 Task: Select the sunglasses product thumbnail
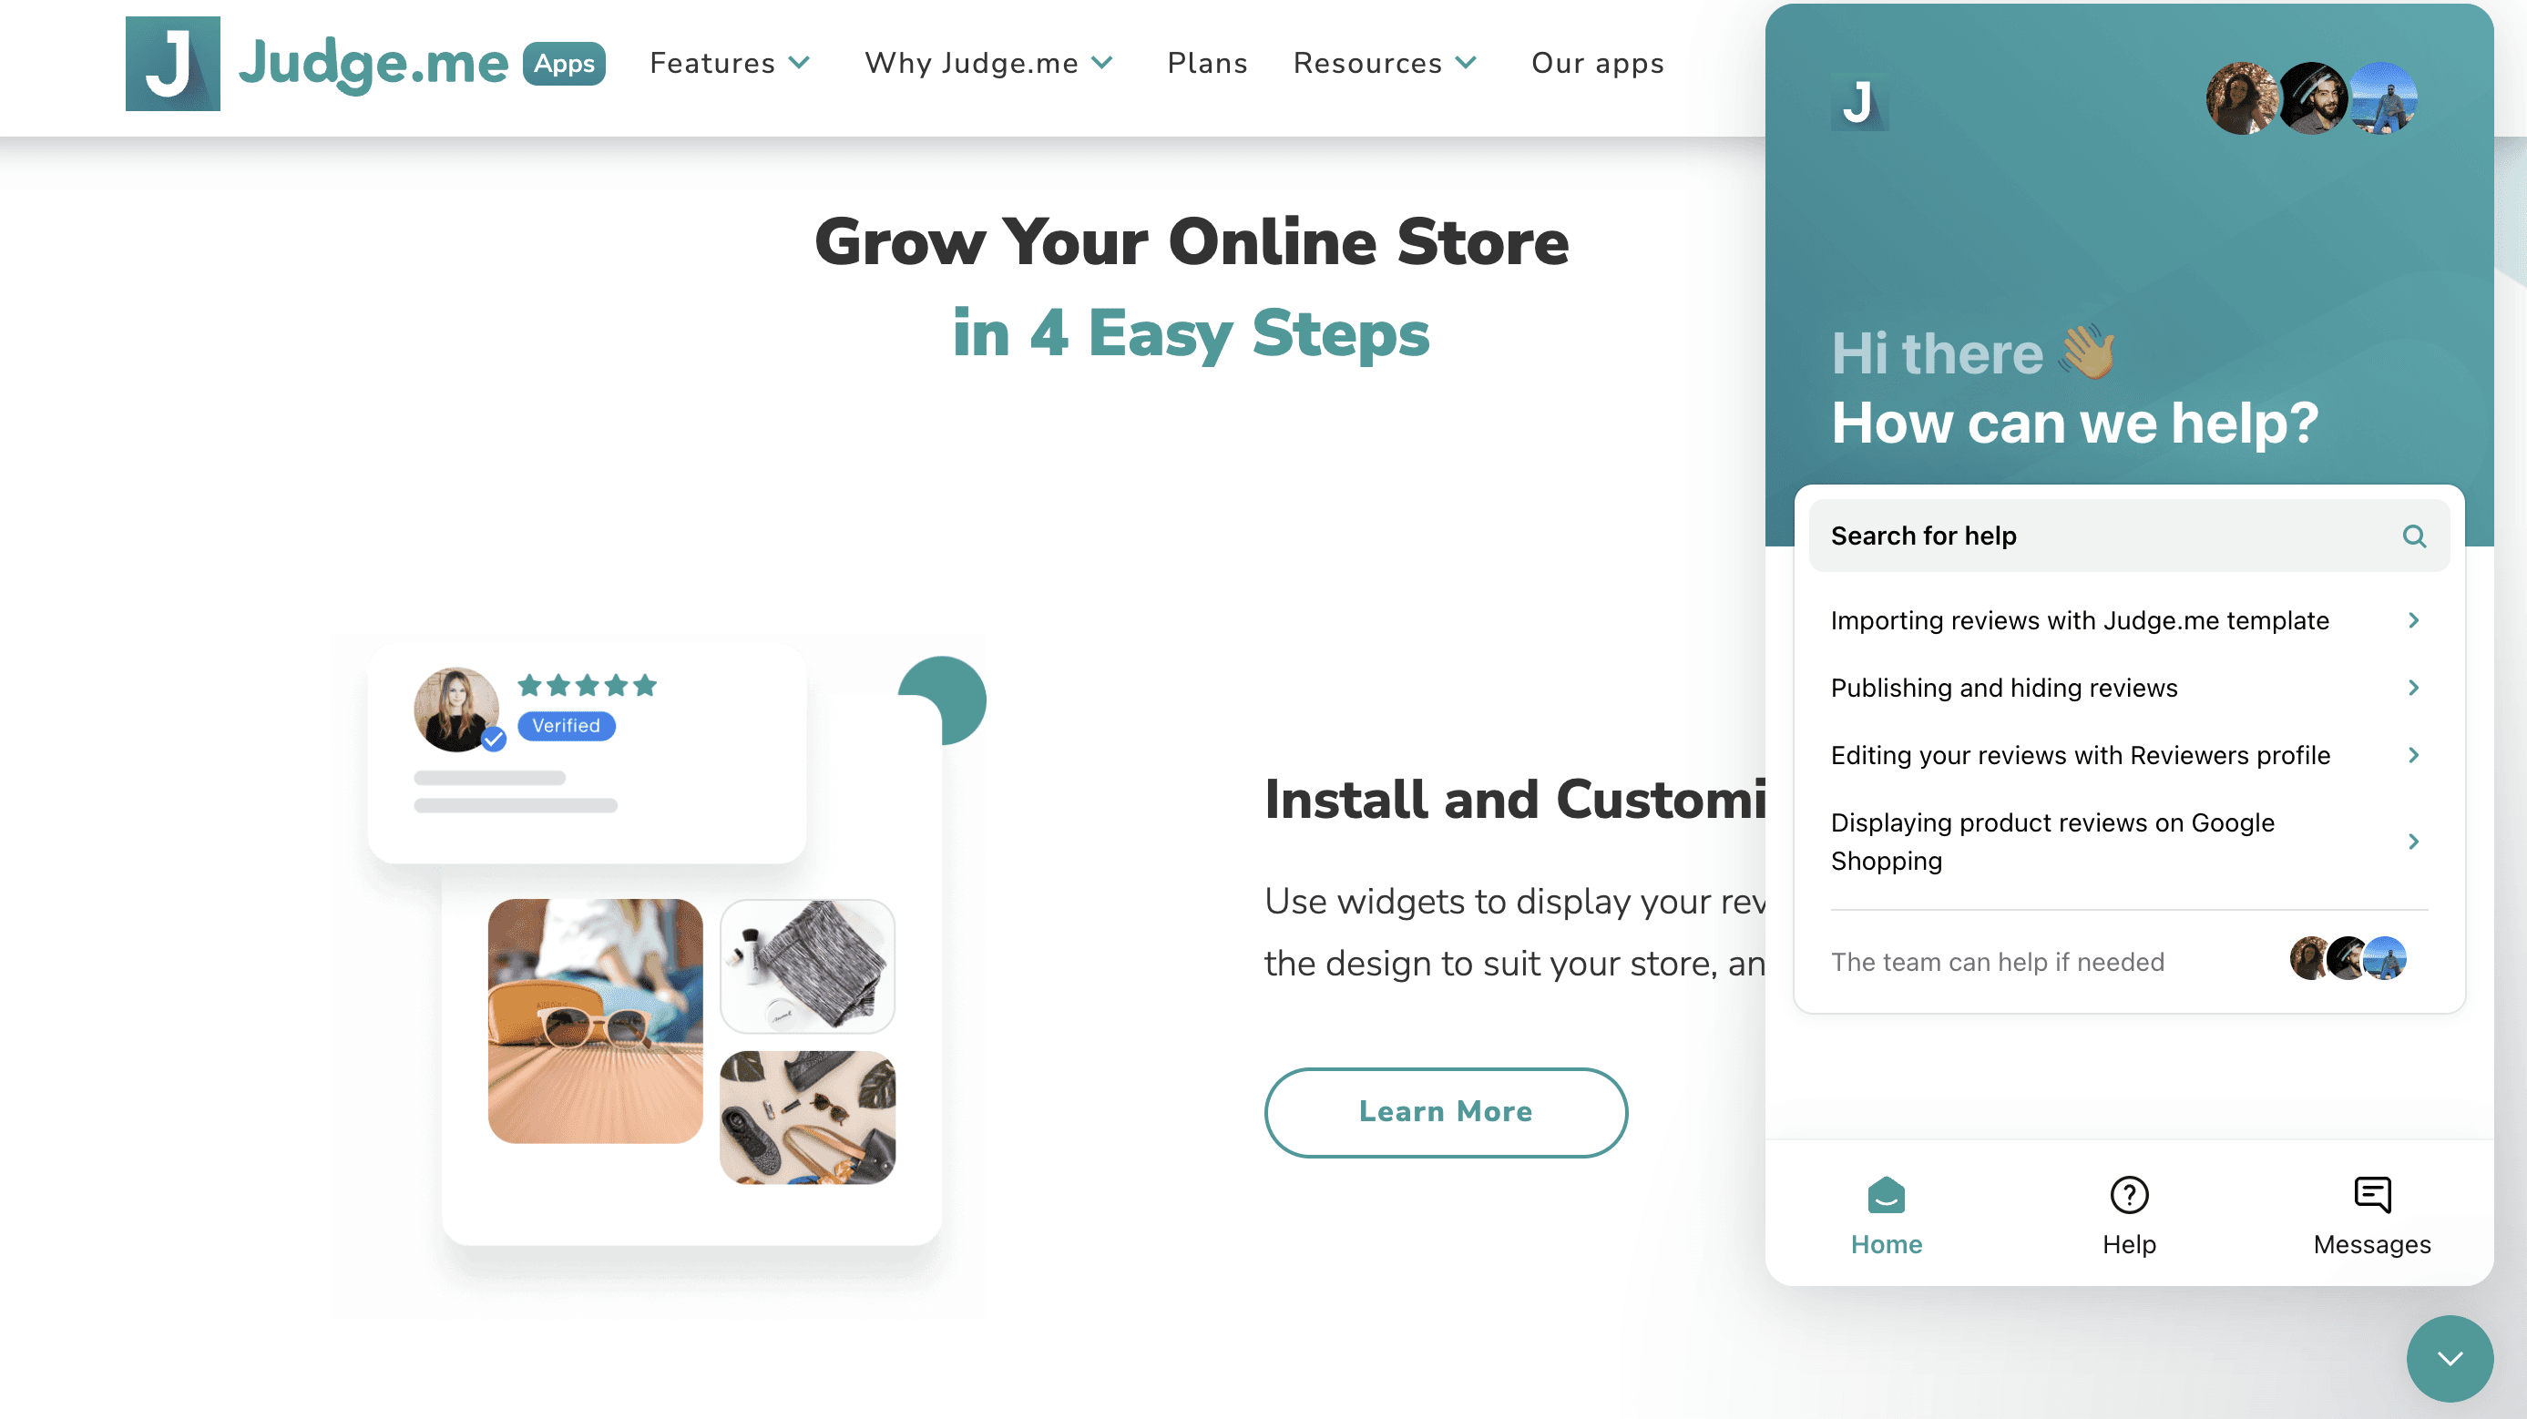[596, 1021]
